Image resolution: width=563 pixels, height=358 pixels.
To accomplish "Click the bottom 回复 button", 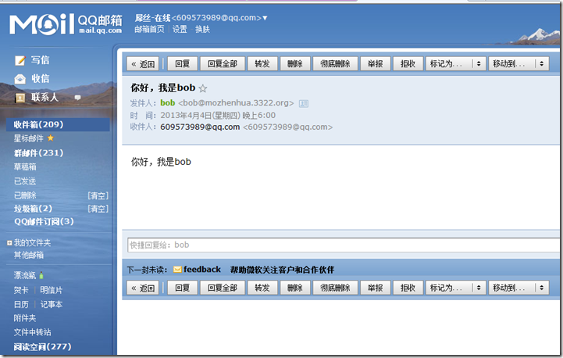I will 183,288.
